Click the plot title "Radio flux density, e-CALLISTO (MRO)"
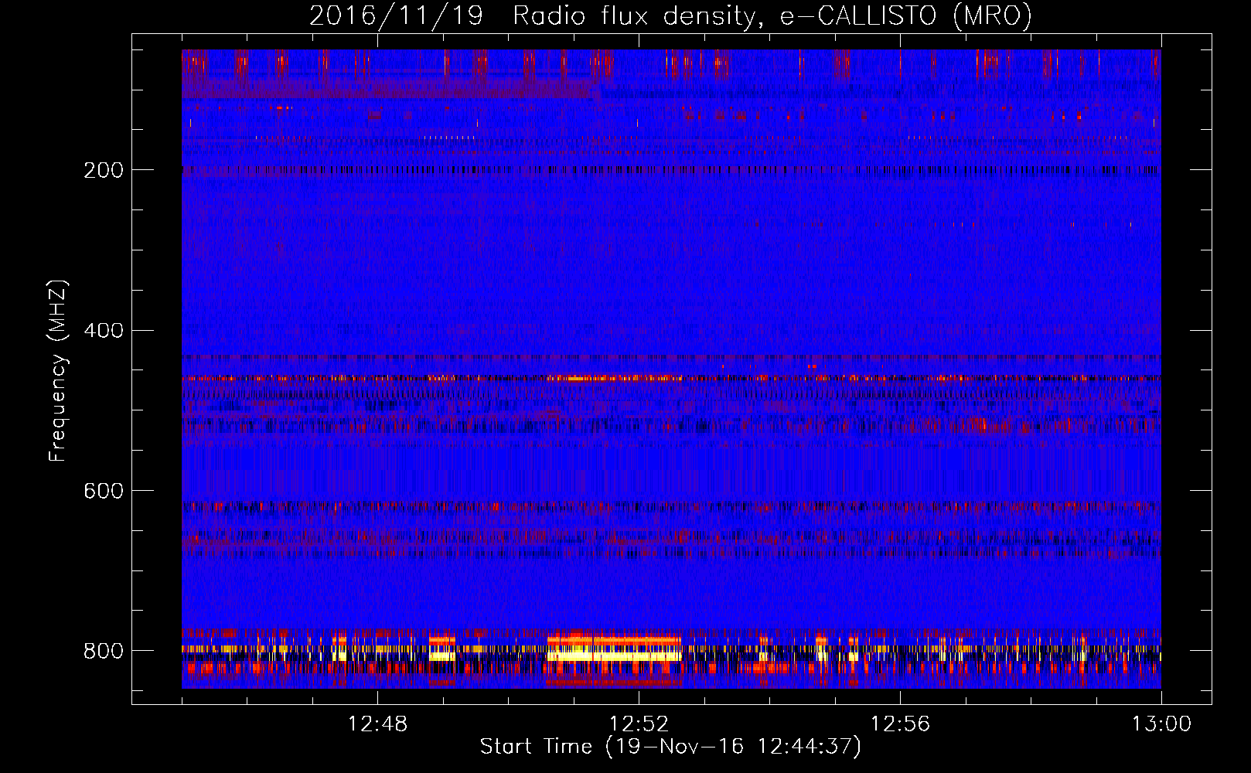 pyautogui.click(x=772, y=15)
